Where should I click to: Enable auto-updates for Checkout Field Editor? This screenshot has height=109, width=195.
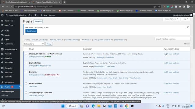[x=171, y=54]
